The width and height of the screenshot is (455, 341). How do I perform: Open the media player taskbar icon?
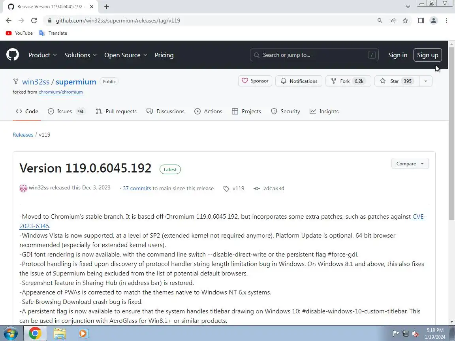pos(84,334)
